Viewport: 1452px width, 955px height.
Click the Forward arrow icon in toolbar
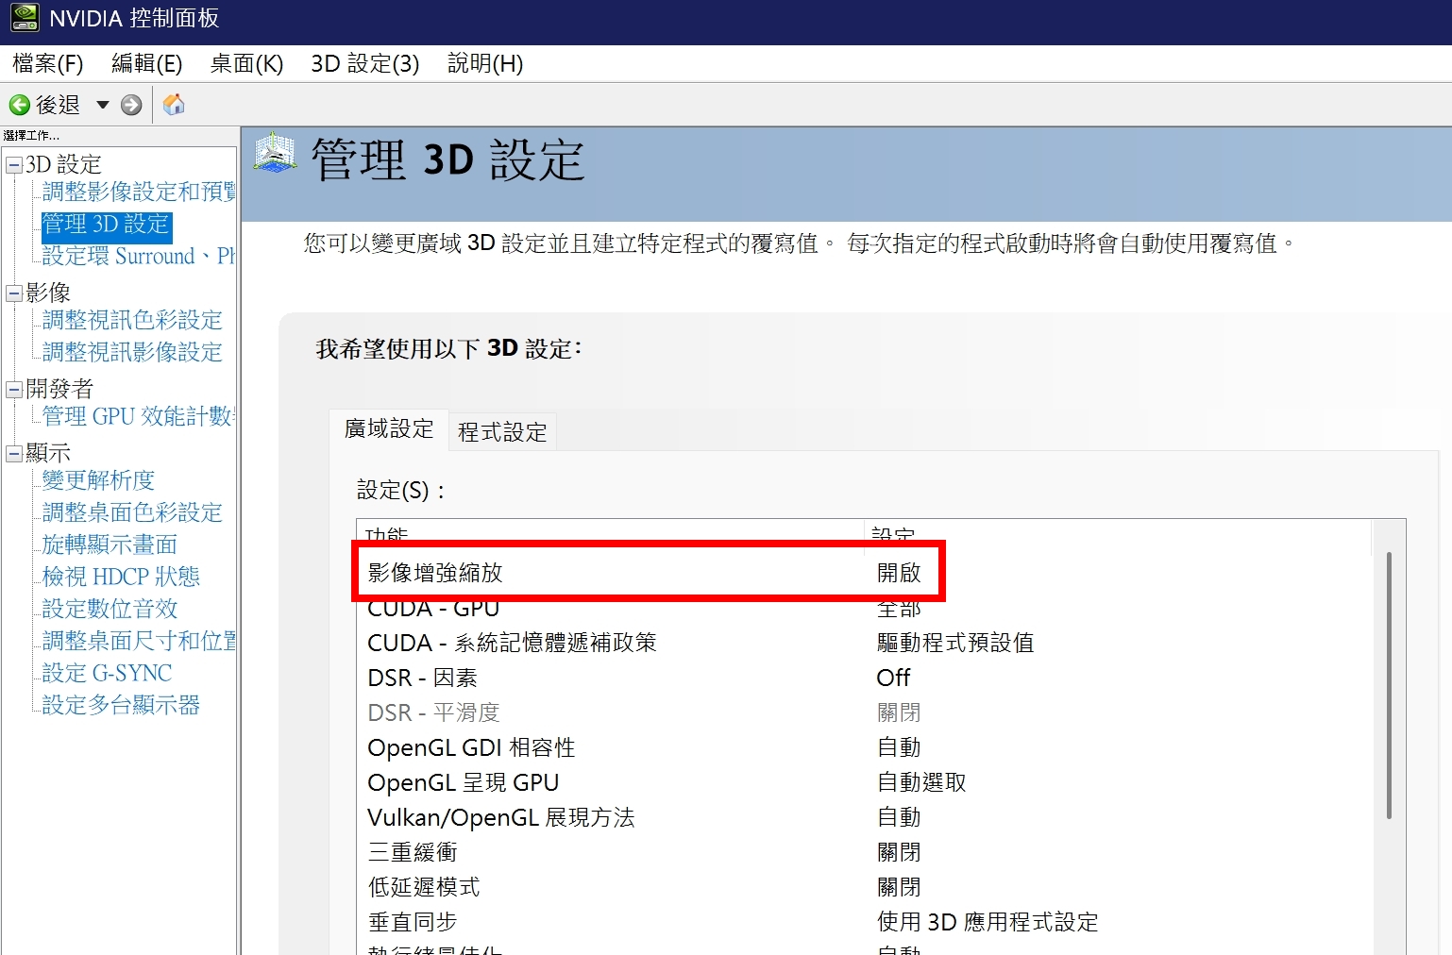(131, 105)
